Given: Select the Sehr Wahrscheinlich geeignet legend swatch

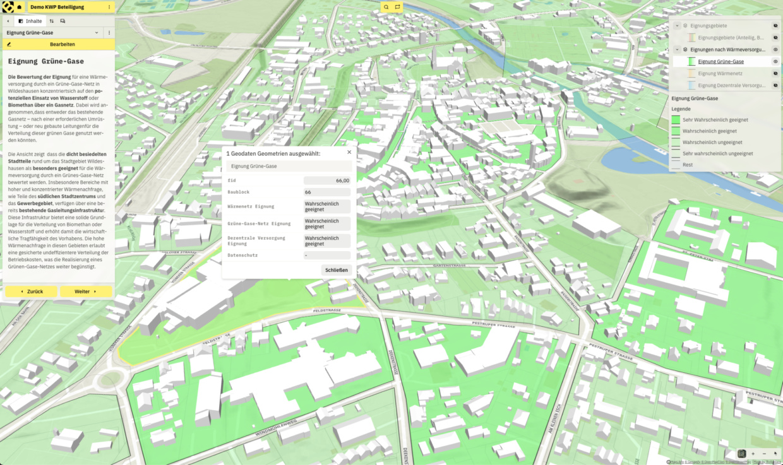Looking at the screenshot, I should coord(676,119).
